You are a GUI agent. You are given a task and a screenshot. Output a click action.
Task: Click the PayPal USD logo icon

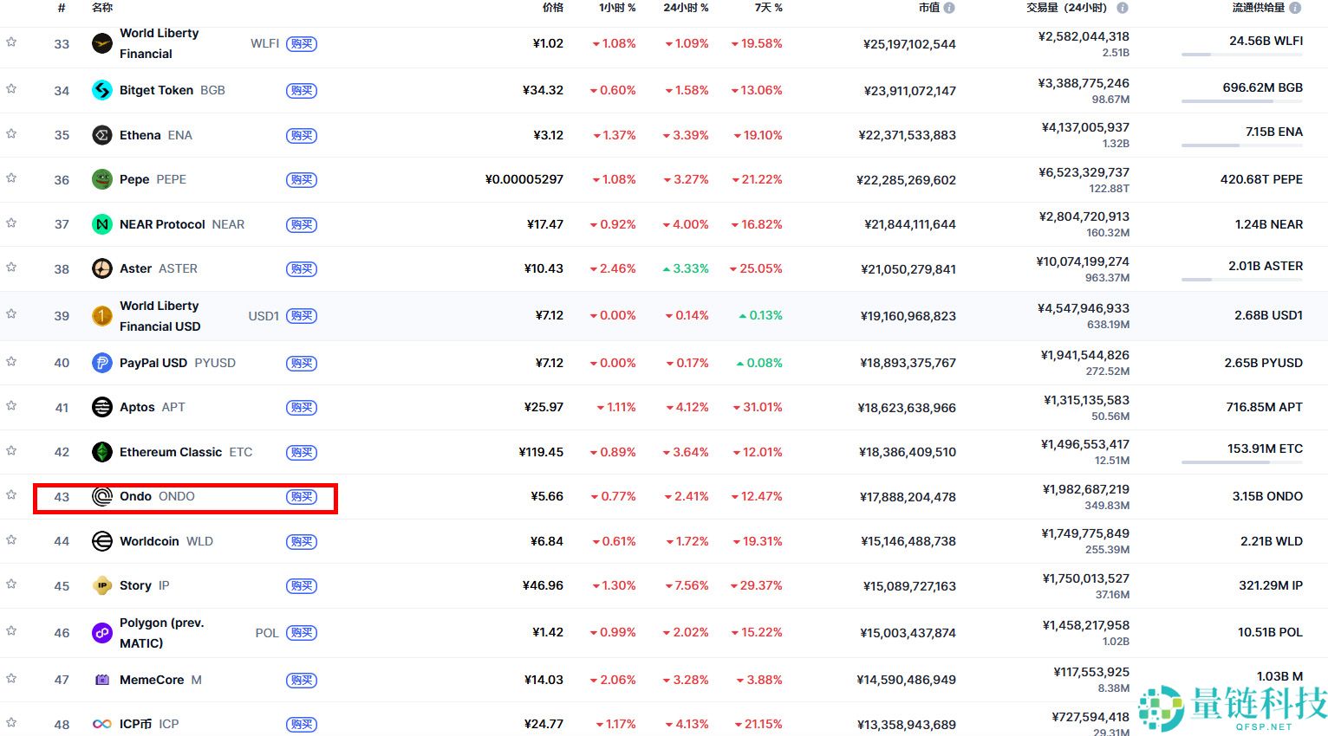(102, 363)
